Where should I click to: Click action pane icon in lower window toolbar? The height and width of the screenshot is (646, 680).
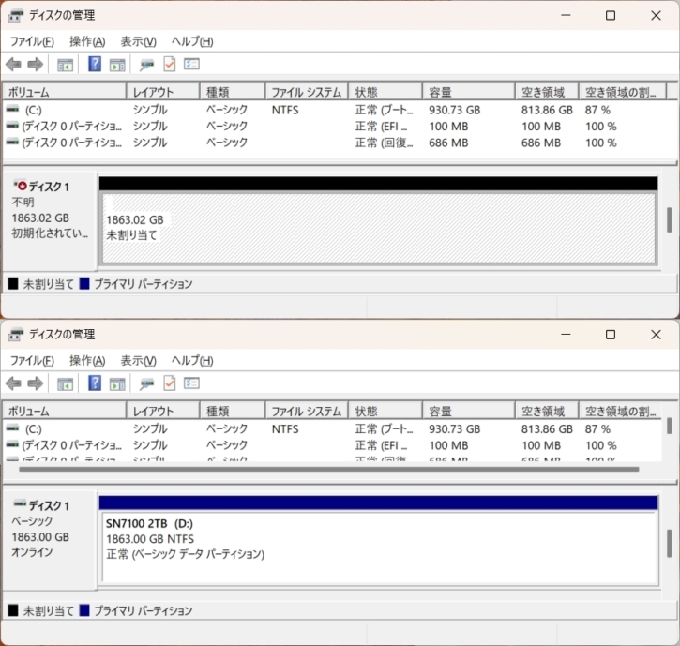tap(117, 383)
